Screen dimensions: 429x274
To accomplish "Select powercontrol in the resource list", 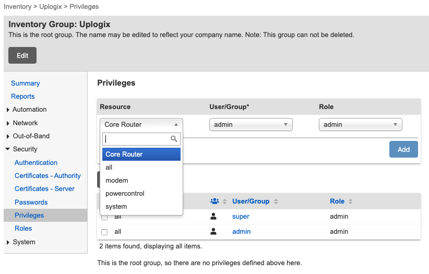I will pos(125,194).
